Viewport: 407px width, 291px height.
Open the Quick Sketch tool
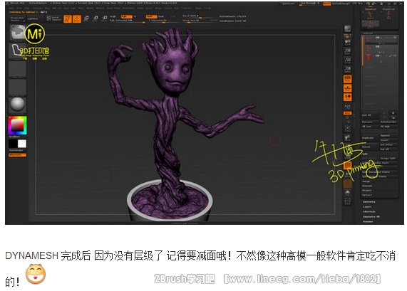(53, 18)
